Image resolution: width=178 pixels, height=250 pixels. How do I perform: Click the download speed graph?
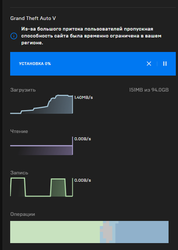coord(41,104)
